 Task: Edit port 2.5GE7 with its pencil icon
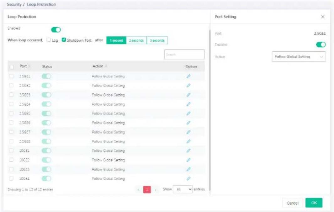click(188, 132)
